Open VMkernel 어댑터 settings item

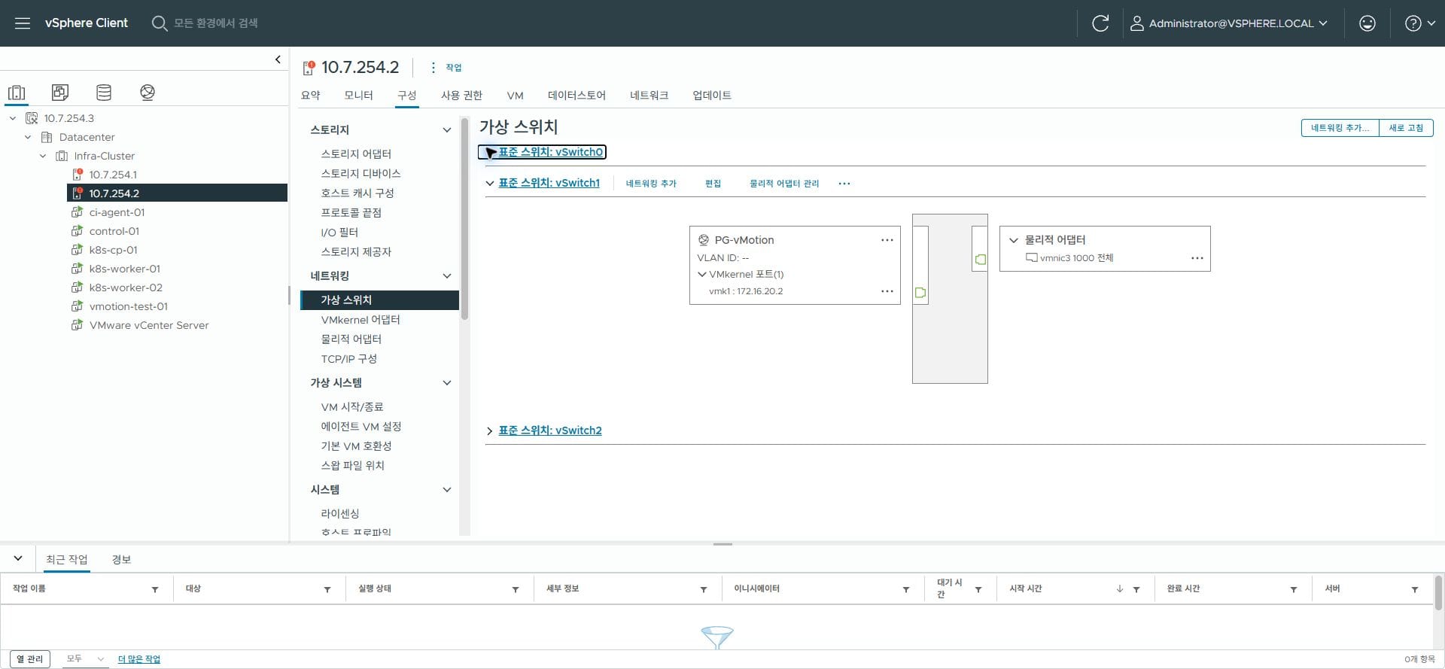coord(360,320)
